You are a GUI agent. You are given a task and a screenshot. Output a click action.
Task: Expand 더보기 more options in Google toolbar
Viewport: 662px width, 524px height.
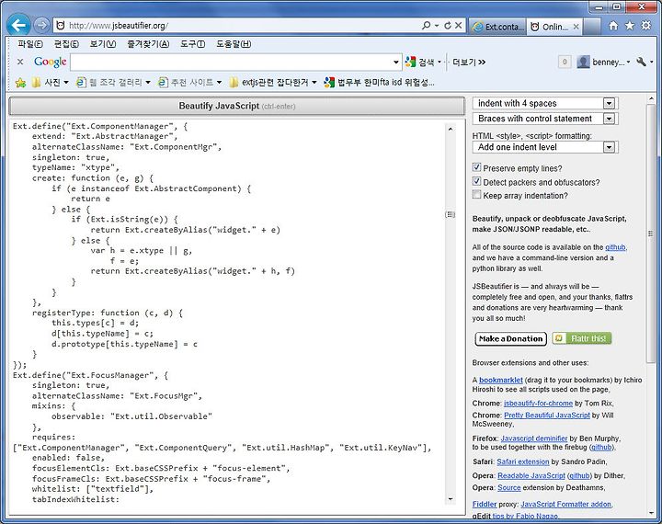pyautogui.click(x=469, y=63)
